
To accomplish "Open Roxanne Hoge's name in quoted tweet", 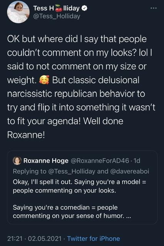I will coord(46,161).
